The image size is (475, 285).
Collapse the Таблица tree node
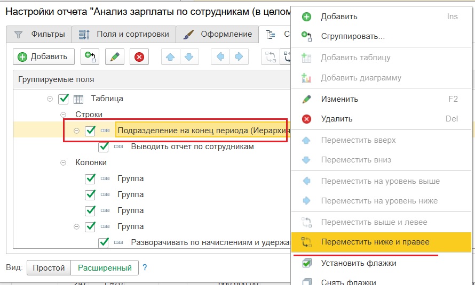pos(50,99)
